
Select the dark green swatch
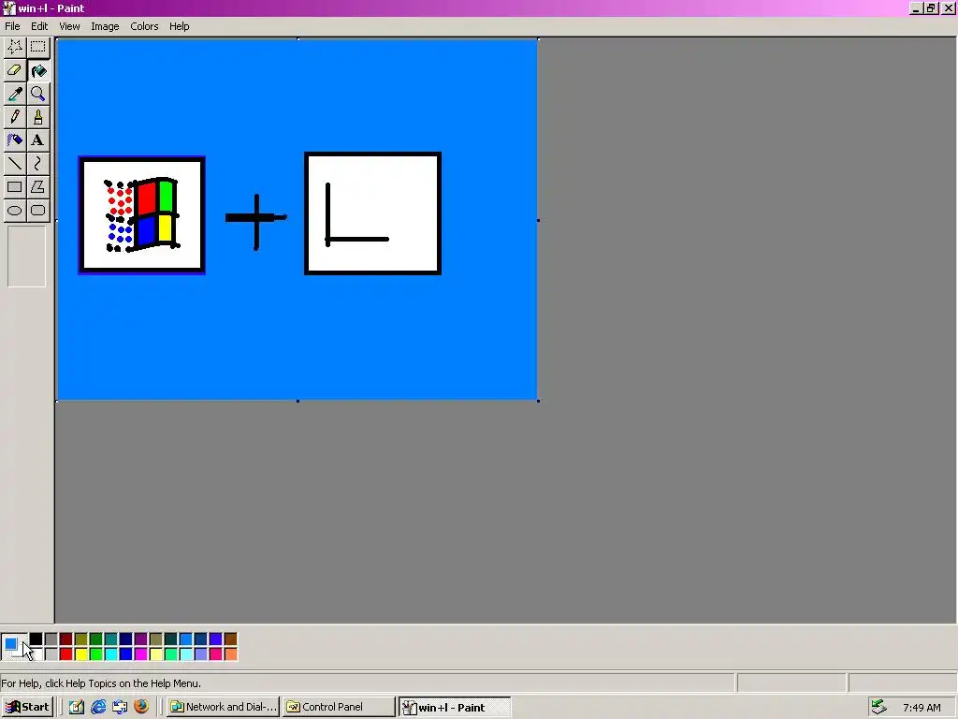(96, 639)
